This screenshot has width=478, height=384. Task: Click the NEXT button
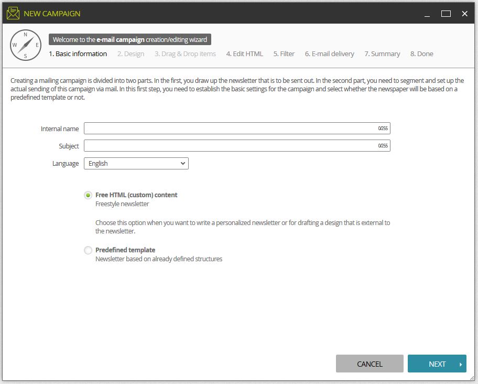(x=437, y=364)
